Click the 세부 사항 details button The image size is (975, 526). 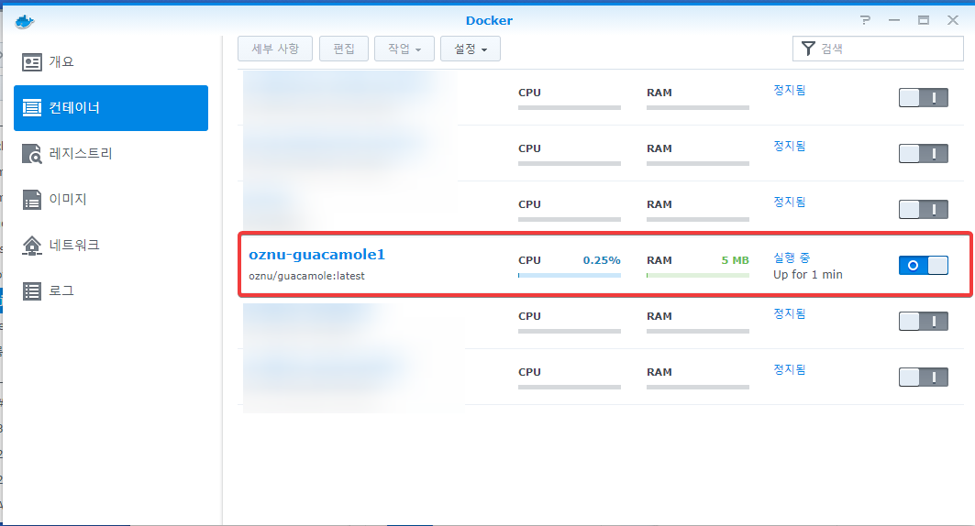275,49
